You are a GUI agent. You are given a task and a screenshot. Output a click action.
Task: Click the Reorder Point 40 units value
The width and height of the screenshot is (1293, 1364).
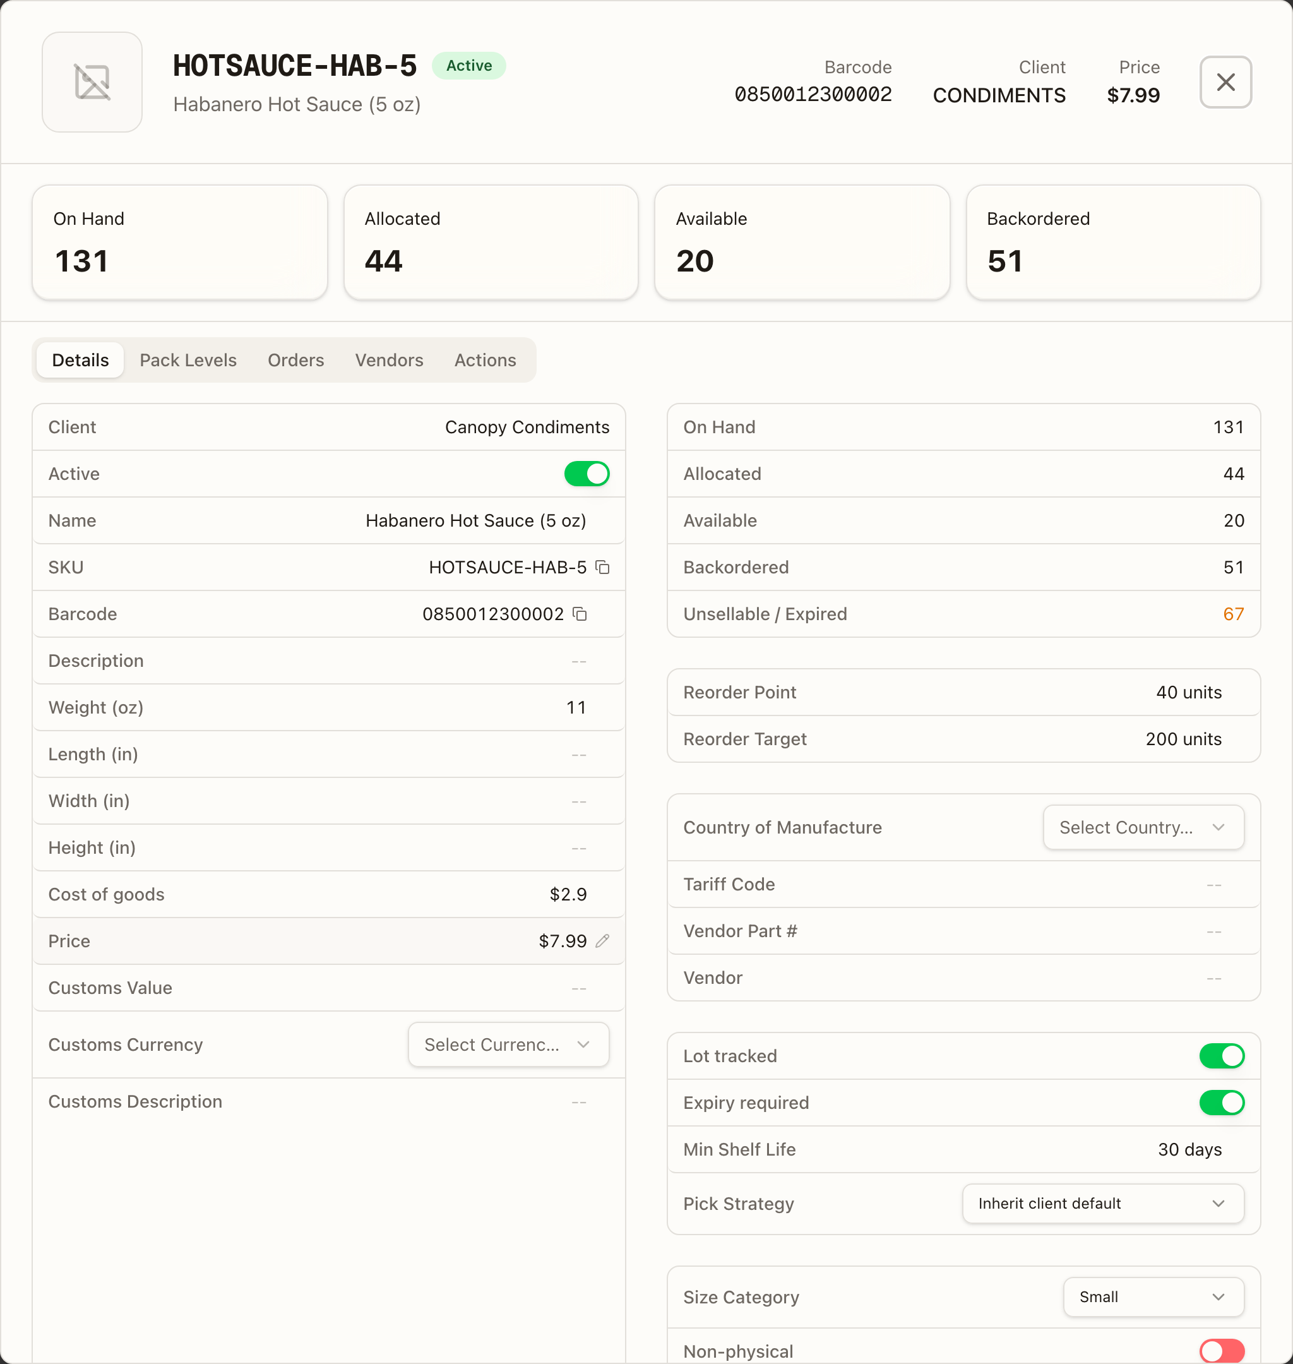[1188, 692]
